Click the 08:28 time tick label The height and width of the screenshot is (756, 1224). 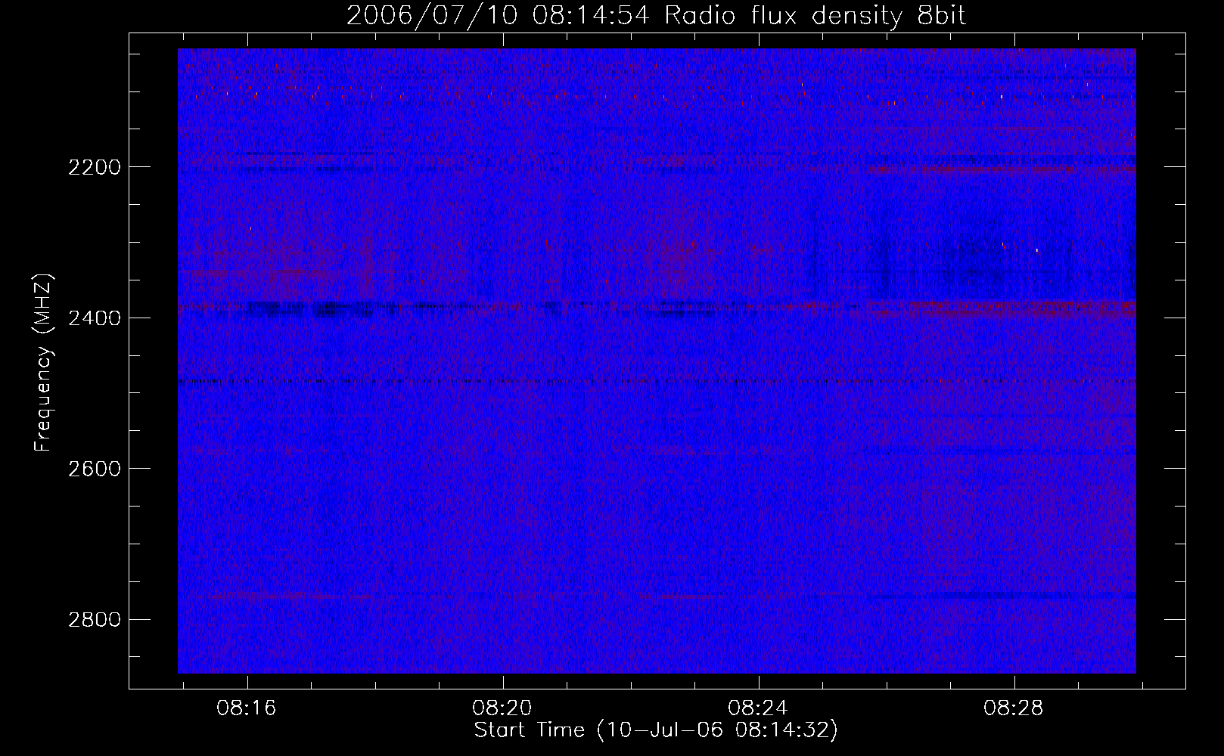point(1014,708)
